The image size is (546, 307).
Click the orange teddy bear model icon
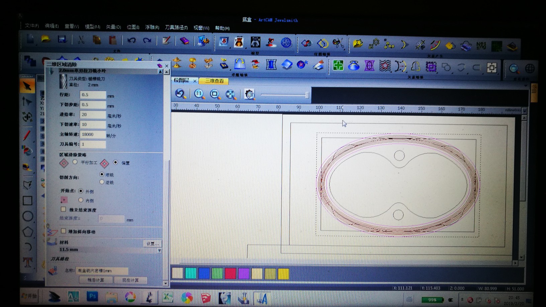click(239, 42)
